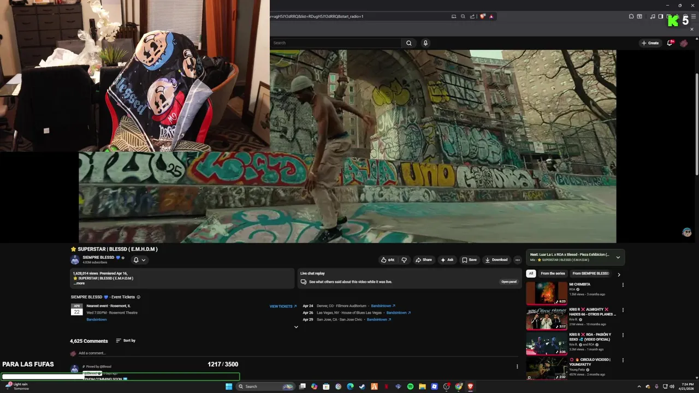Viewport: 699px width, 393px height.
Task: Show hidden system tray icons
Action: (639, 386)
